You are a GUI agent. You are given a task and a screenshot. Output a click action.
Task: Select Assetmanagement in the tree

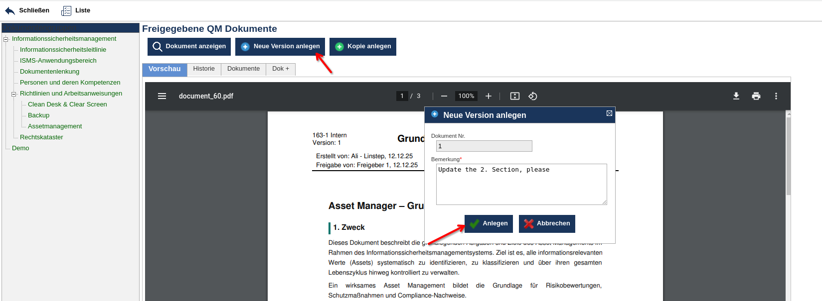pos(55,126)
